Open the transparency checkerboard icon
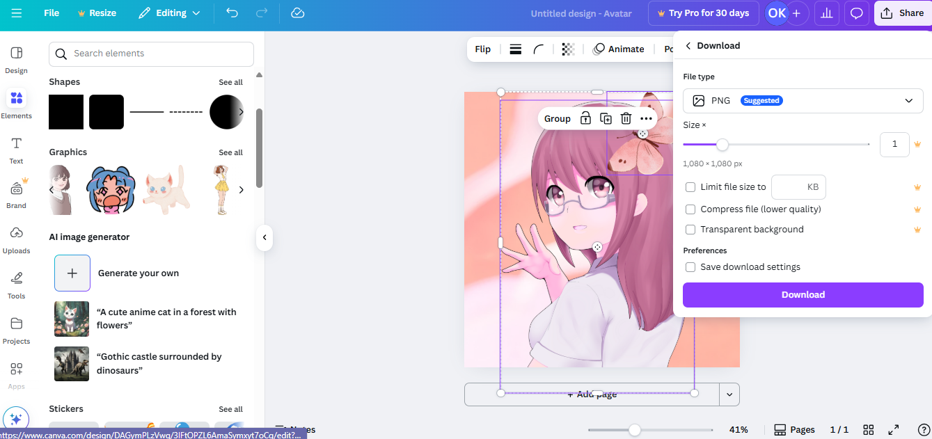The width and height of the screenshot is (932, 439). click(x=567, y=49)
